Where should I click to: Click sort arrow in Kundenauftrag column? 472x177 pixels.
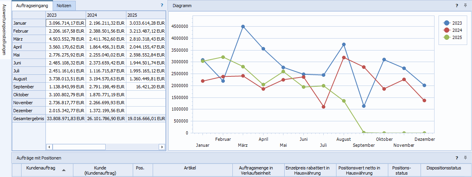63,170
